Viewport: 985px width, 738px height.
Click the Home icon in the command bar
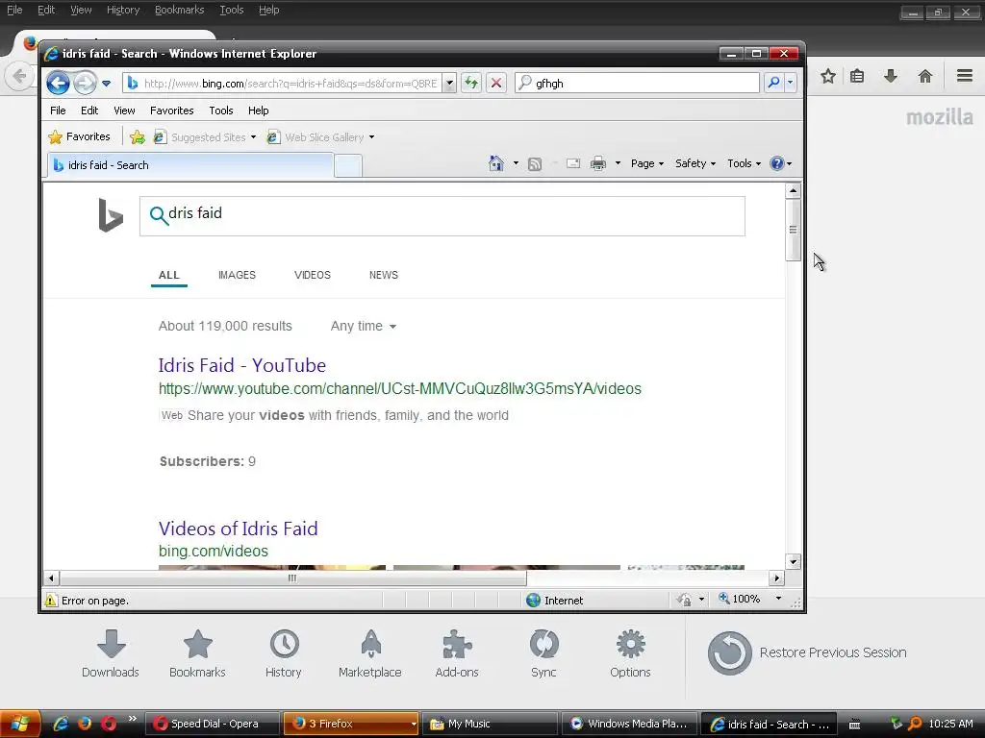[496, 163]
